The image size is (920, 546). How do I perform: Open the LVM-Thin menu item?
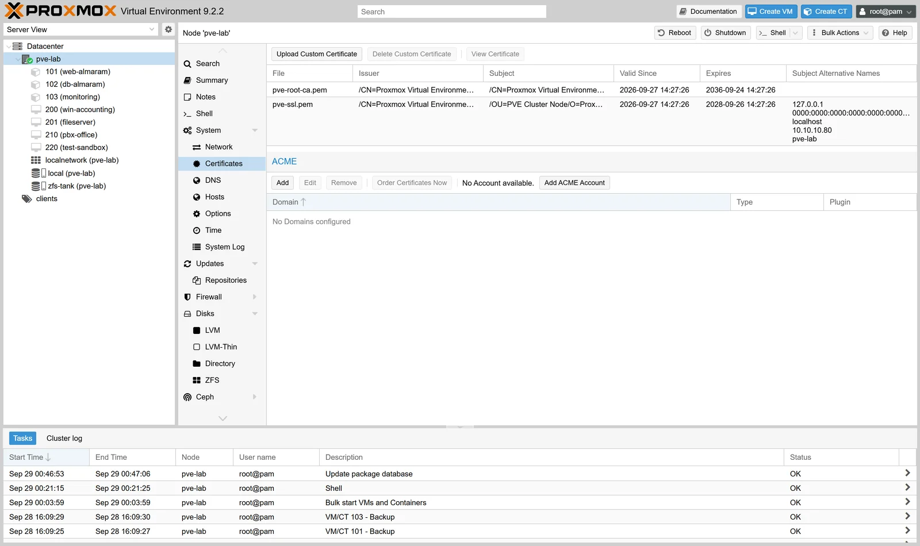point(222,347)
